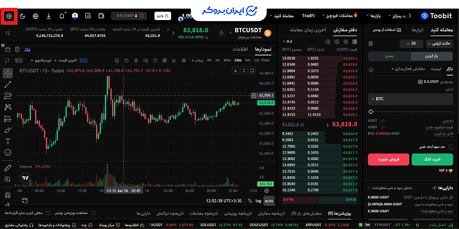Image resolution: width=459 pixels, height=229 pixels.
Task: Open the 5X leverage dropdown
Action: tap(411, 44)
